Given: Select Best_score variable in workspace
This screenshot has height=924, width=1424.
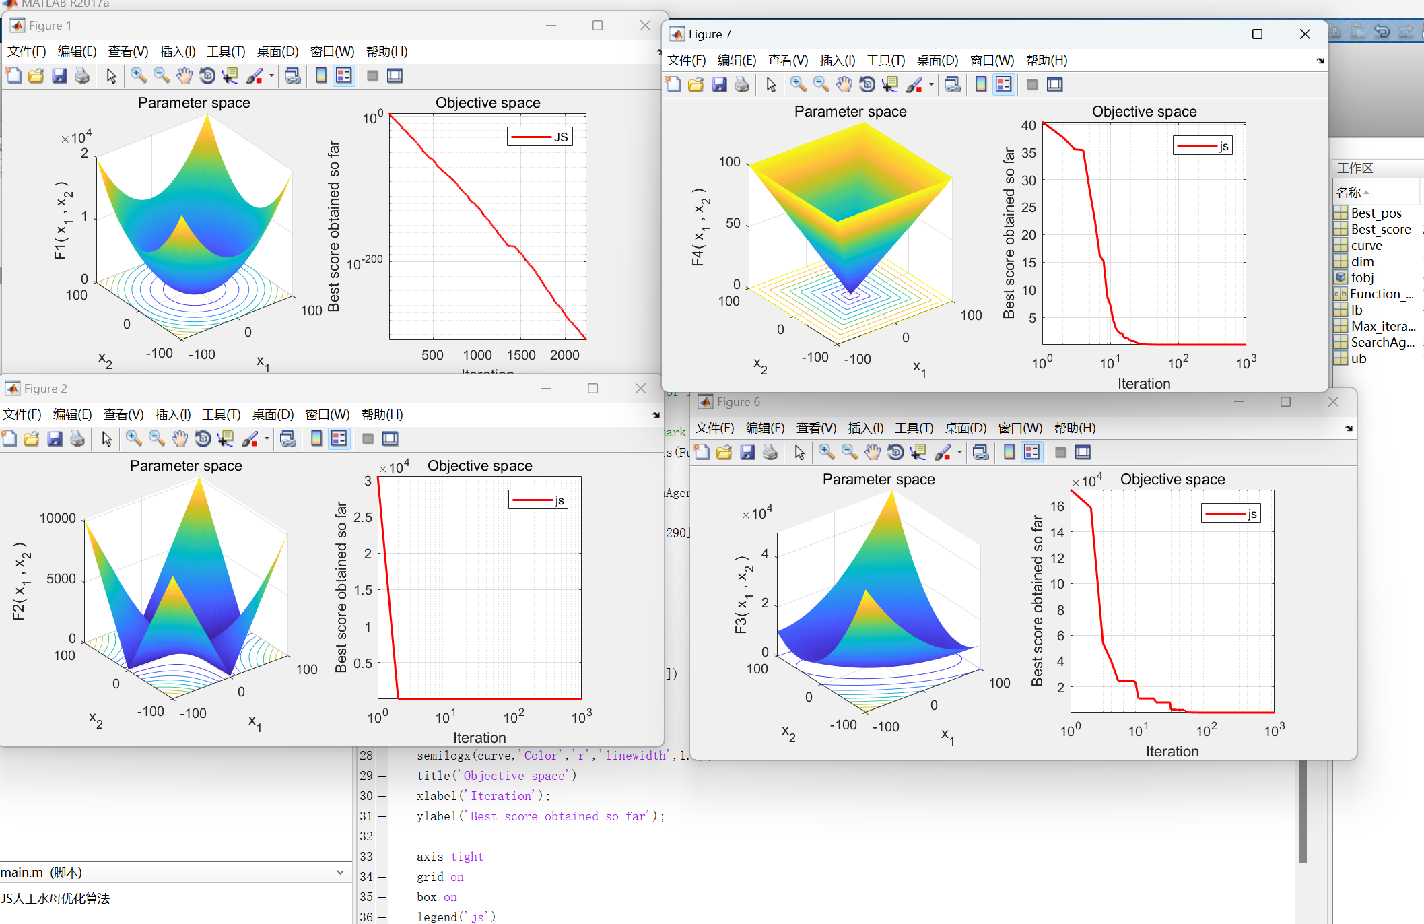Looking at the screenshot, I should [1380, 230].
